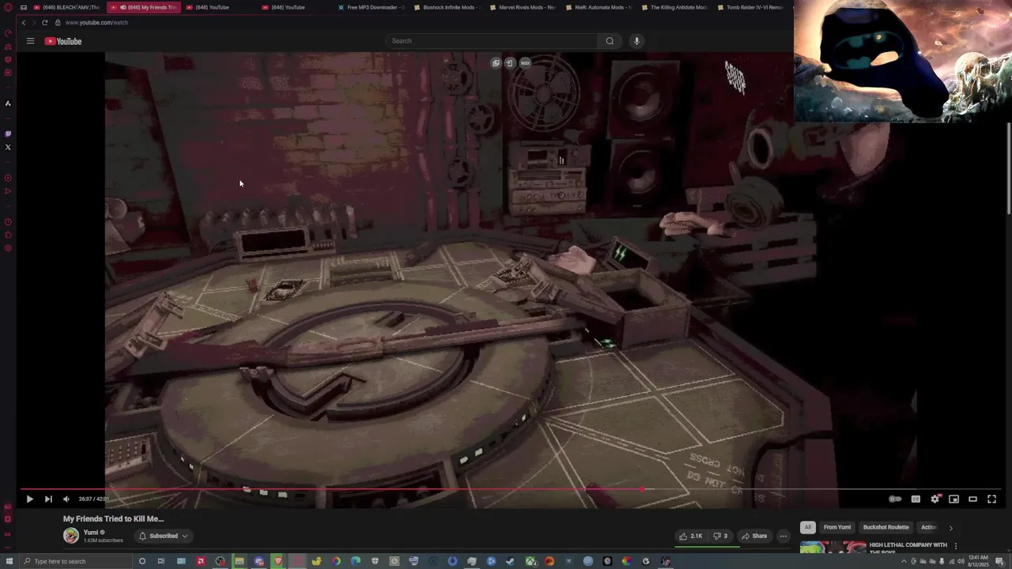Select the From Yumi filter chip

(837, 527)
